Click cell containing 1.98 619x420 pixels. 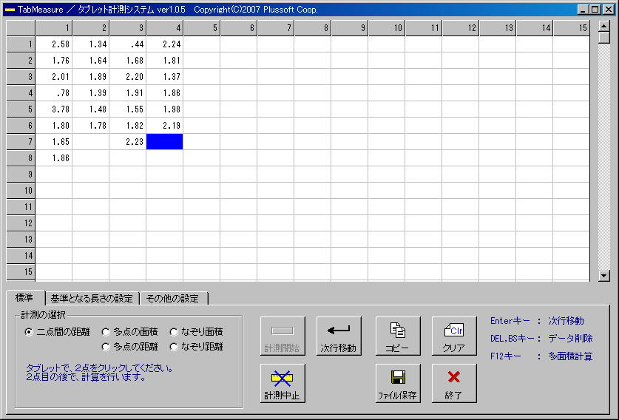(165, 109)
